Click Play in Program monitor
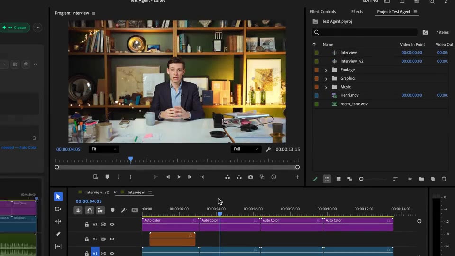Image resolution: width=455 pixels, height=256 pixels. (179, 177)
